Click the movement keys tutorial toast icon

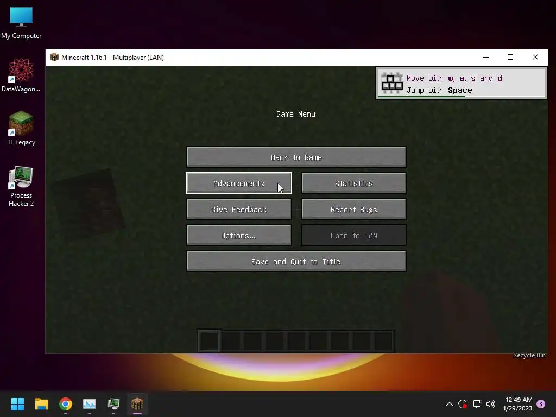392,83
